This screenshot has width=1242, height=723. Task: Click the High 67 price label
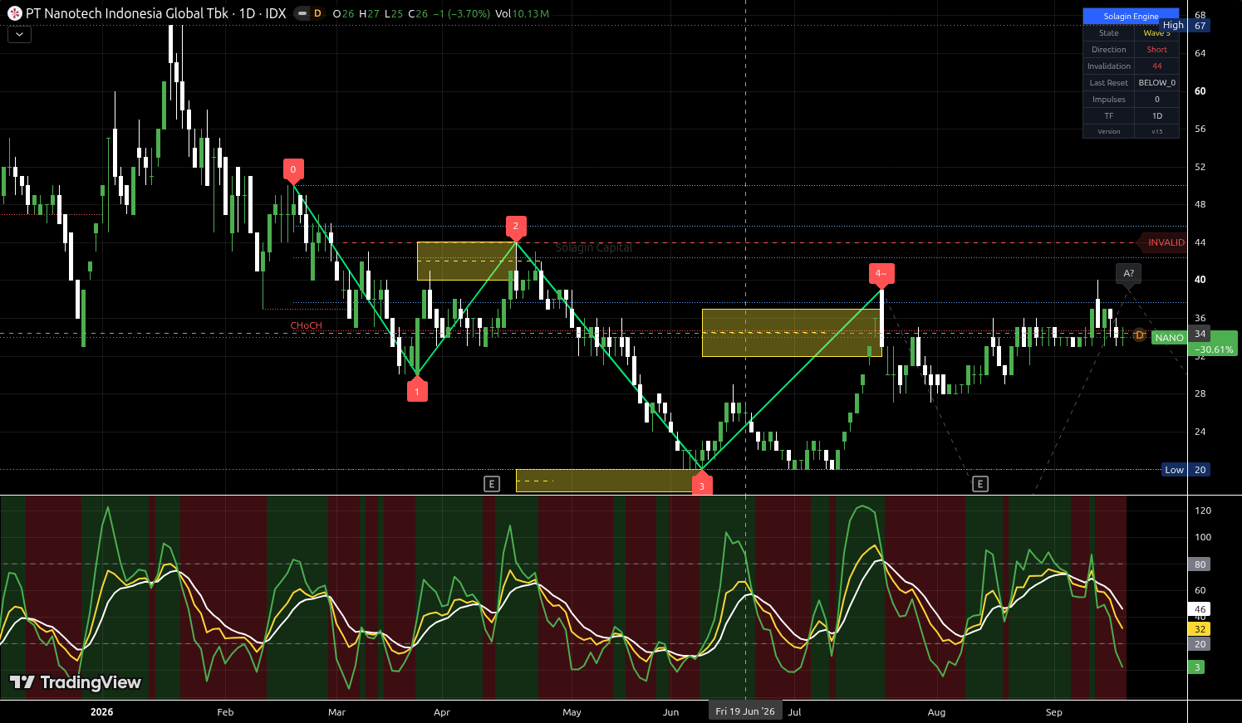(x=1186, y=26)
